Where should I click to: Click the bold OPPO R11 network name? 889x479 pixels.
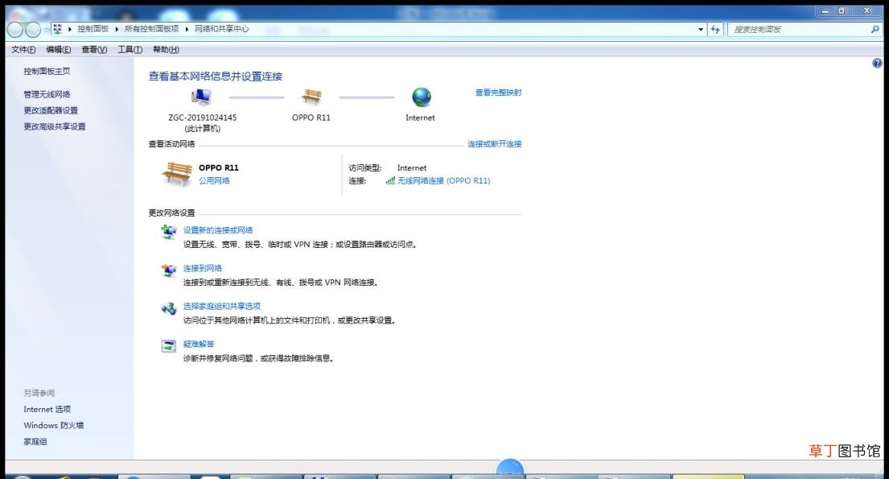click(218, 168)
